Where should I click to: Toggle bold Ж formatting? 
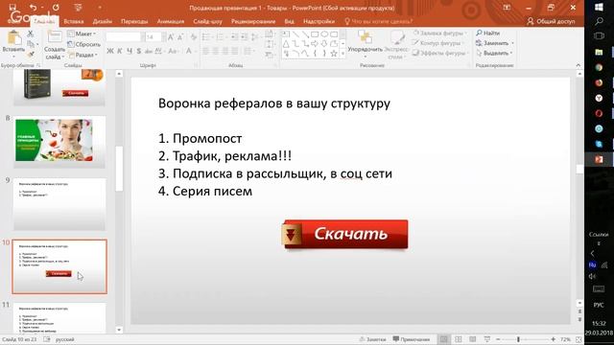(110, 51)
